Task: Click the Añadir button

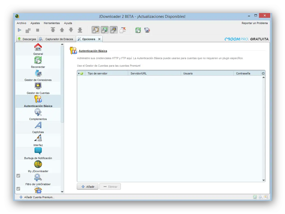Action: [88, 186]
